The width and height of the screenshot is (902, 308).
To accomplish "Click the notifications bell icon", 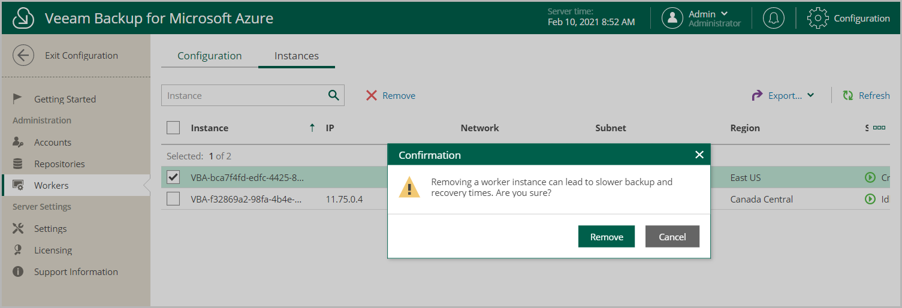I will (x=773, y=18).
